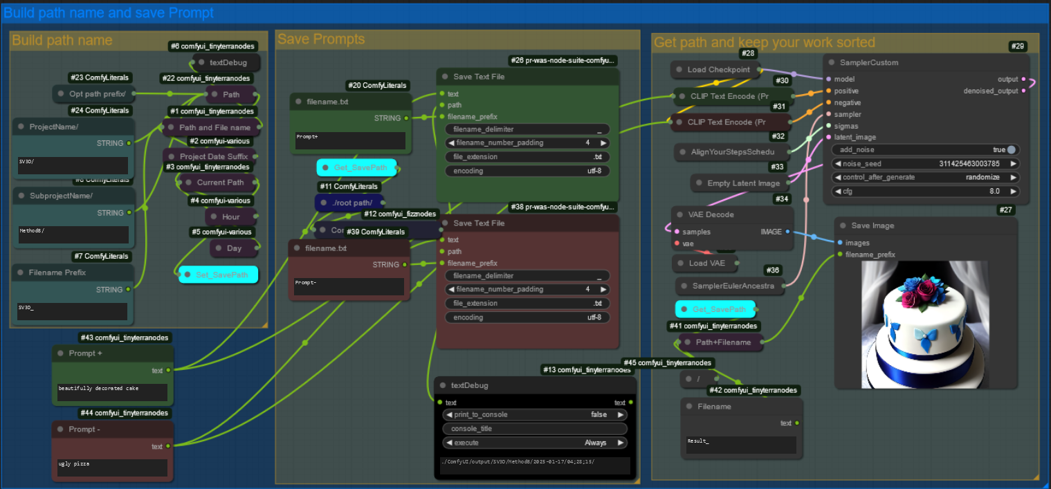The width and height of the screenshot is (1051, 489).
Task: Toggle print_to_console using its right arrow
Action: click(620, 415)
